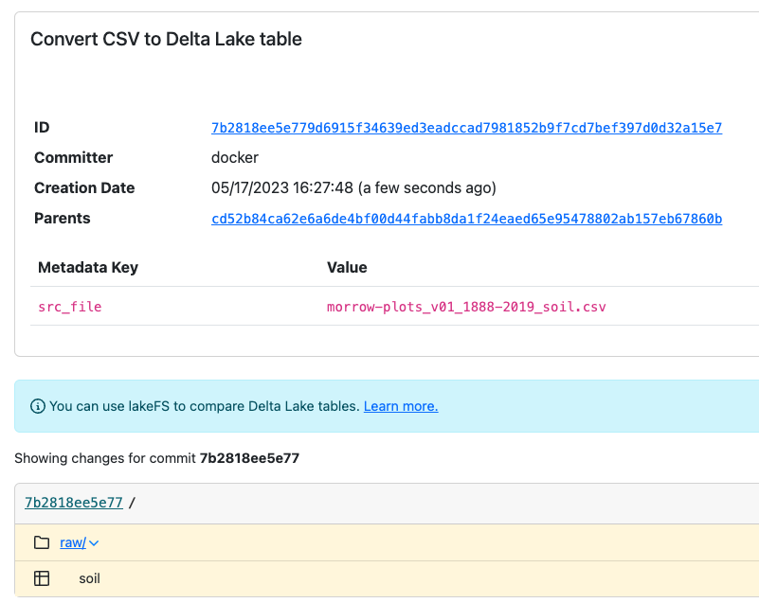Click the table icon beside soil
This screenshot has height=603, width=759.
[42, 578]
